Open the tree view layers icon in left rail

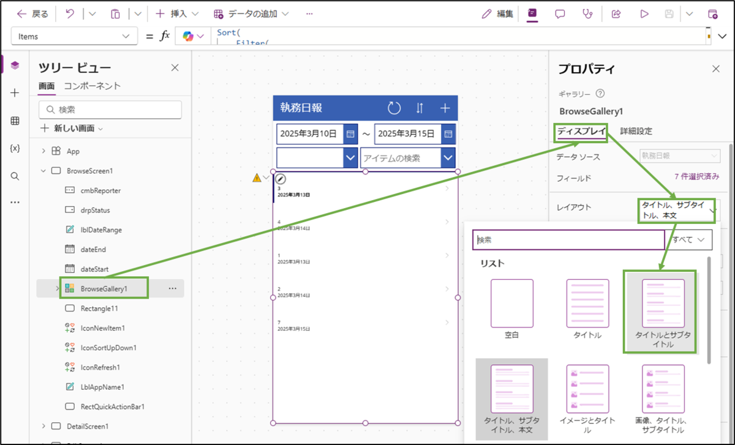15,65
